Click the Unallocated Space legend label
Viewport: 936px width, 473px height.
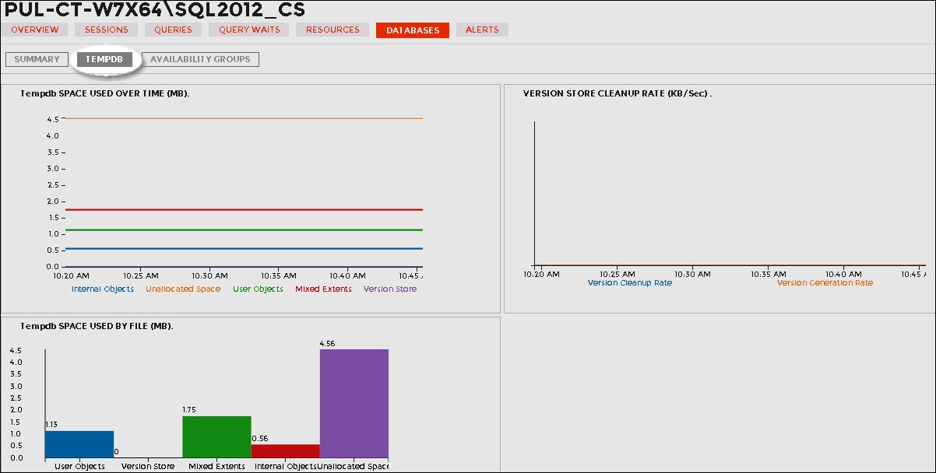pos(183,289)
